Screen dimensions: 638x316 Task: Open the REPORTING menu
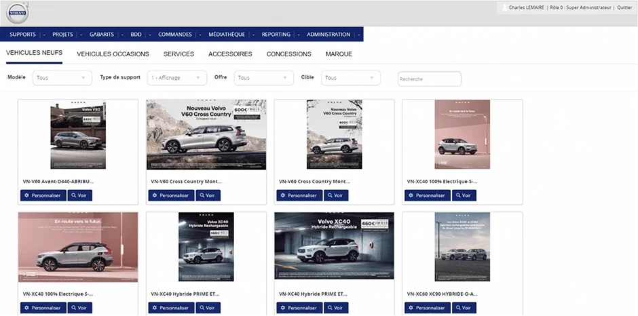coord(276,35)
